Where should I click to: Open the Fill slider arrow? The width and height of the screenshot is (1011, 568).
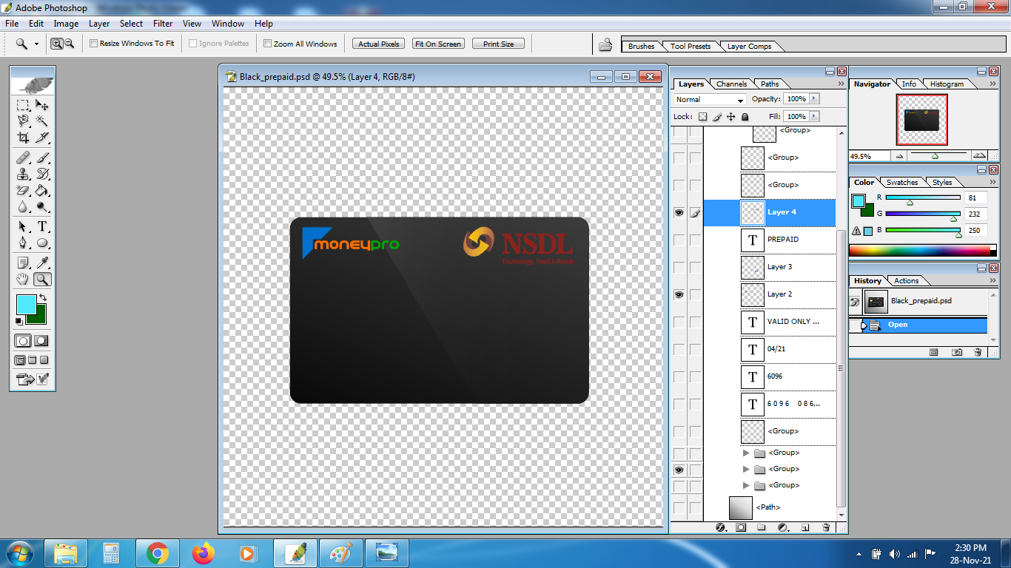[x=814, y=116]
